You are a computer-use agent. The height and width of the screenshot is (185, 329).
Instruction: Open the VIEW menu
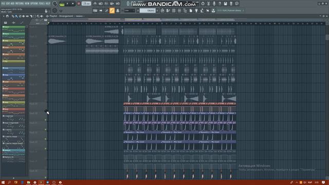coord(27,4)
